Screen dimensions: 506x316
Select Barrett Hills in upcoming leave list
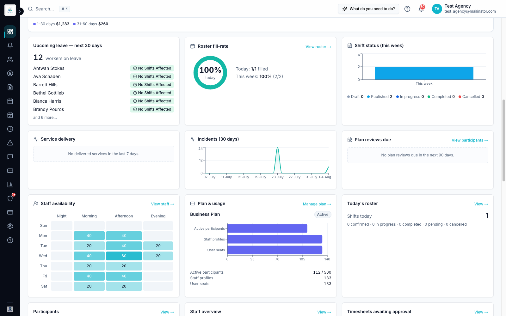[45, 85]
